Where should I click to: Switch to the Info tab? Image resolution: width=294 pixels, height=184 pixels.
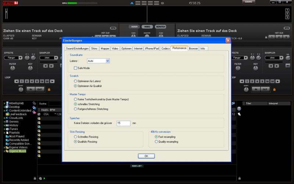[x=203, y=49]
